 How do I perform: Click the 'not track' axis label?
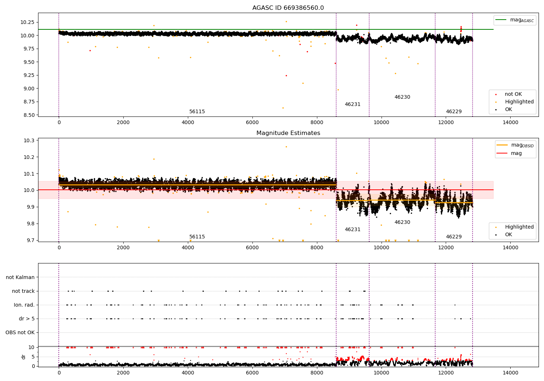pyautogui.click(x=23, y=291)
